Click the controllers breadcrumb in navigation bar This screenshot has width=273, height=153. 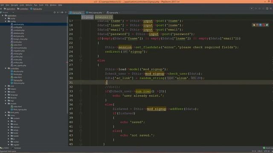(x=23, y=8)
